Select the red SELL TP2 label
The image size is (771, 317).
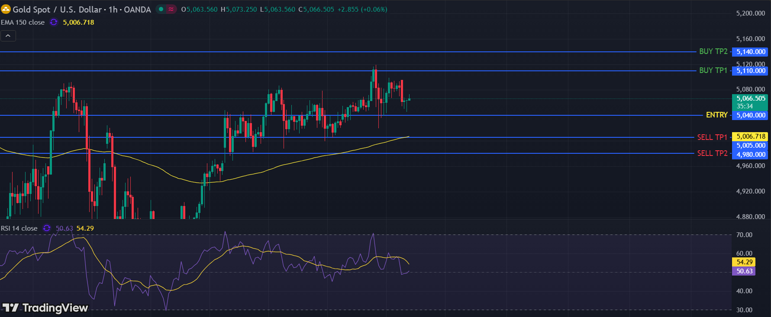(712, 153)
